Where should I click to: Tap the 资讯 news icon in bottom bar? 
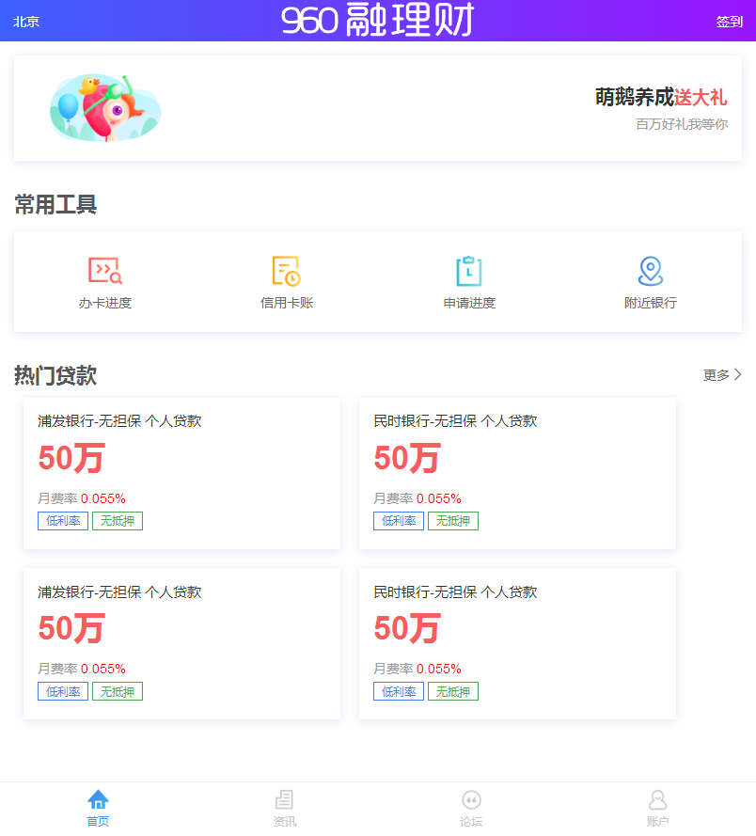point(284,800)
